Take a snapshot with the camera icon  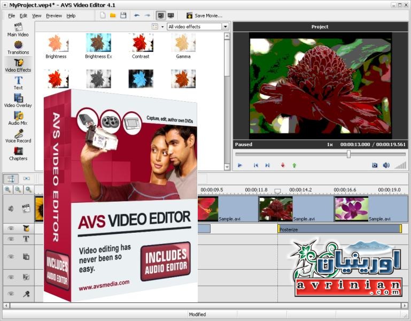point(375,165)
